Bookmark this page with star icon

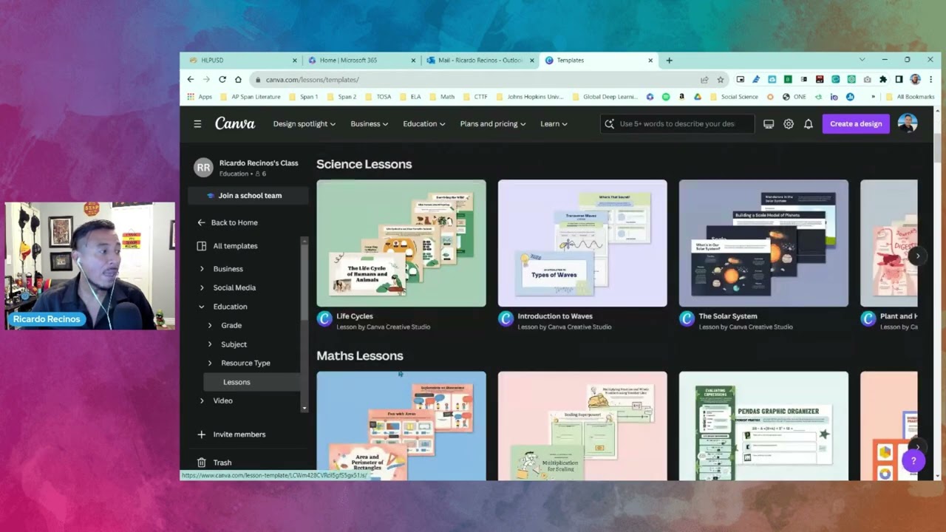tap(721, 80)
